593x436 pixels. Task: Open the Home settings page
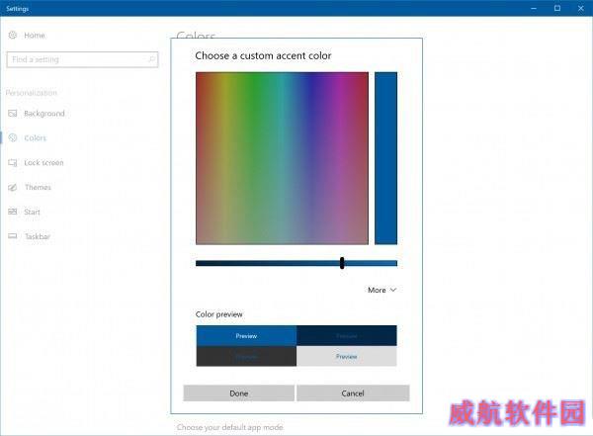click(x=35, y=36)
